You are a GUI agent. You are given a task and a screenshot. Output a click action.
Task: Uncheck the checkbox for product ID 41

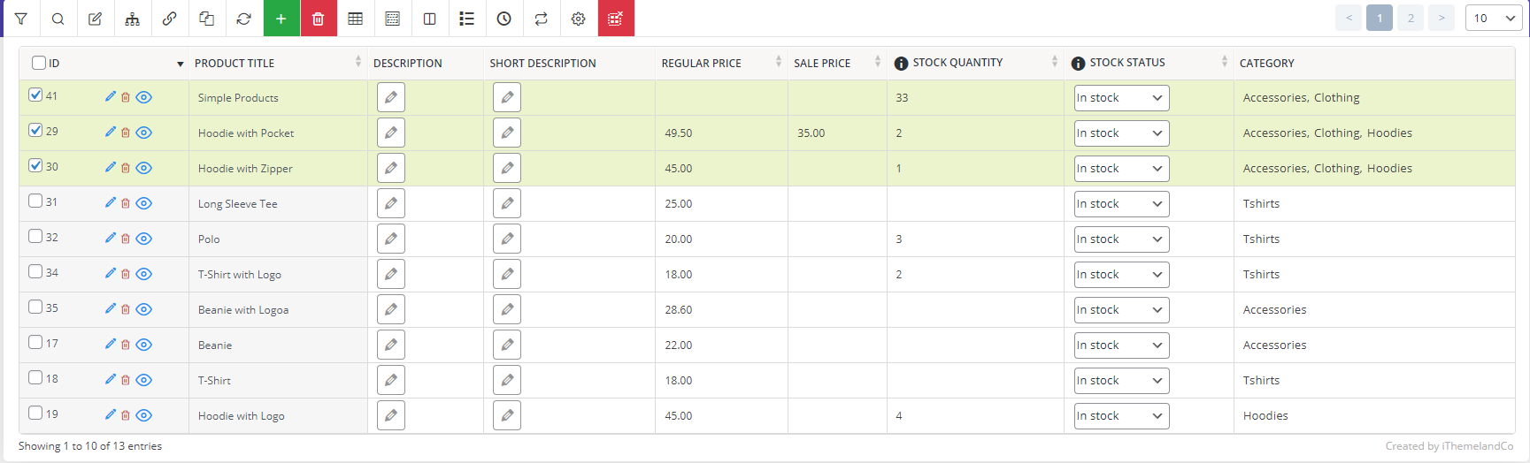35,95
